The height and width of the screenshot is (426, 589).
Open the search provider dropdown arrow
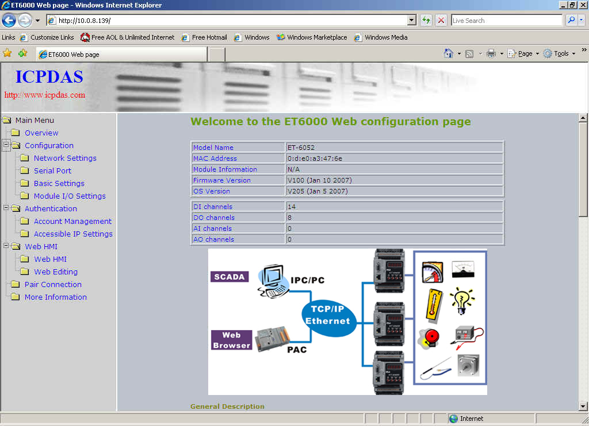[582, 20]
